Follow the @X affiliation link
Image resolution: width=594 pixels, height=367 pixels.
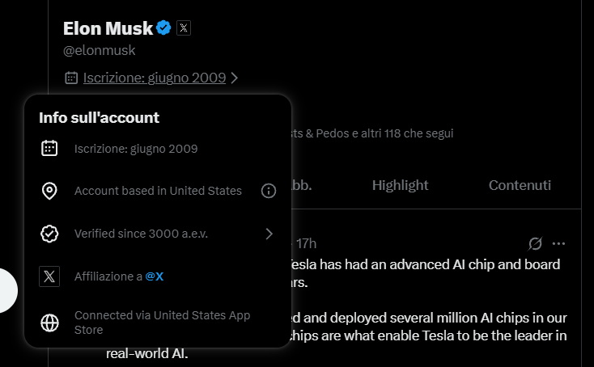click(x=155, y=276)
